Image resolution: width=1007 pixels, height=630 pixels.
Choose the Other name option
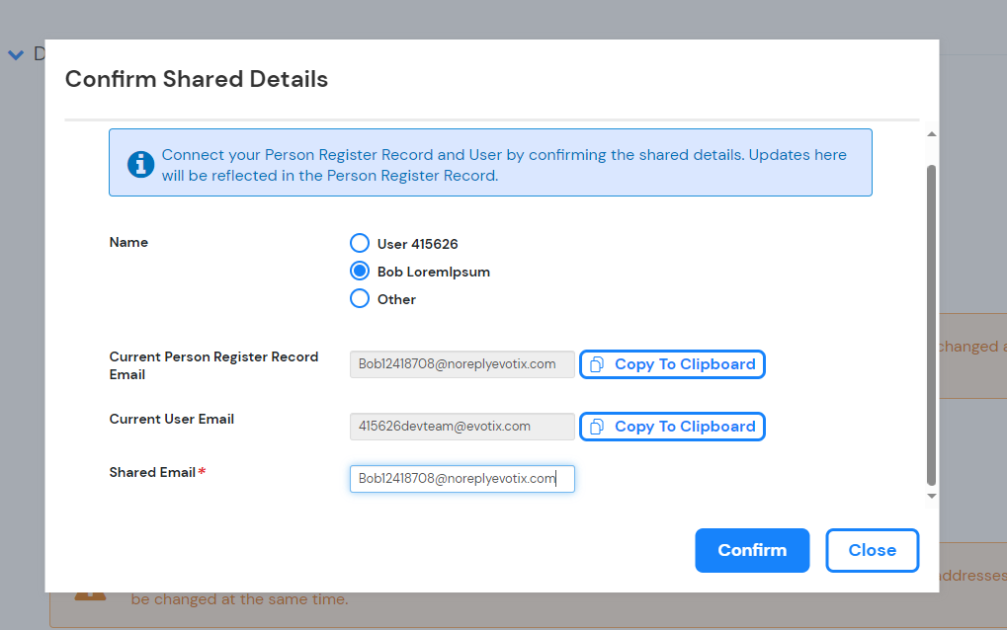pos(359,298)
